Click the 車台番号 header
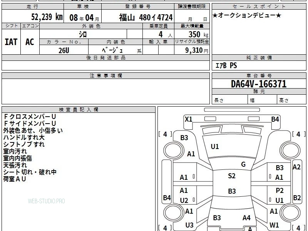This screenshot has width=308, height=231. pyautogui.click(x=259, y=76)
